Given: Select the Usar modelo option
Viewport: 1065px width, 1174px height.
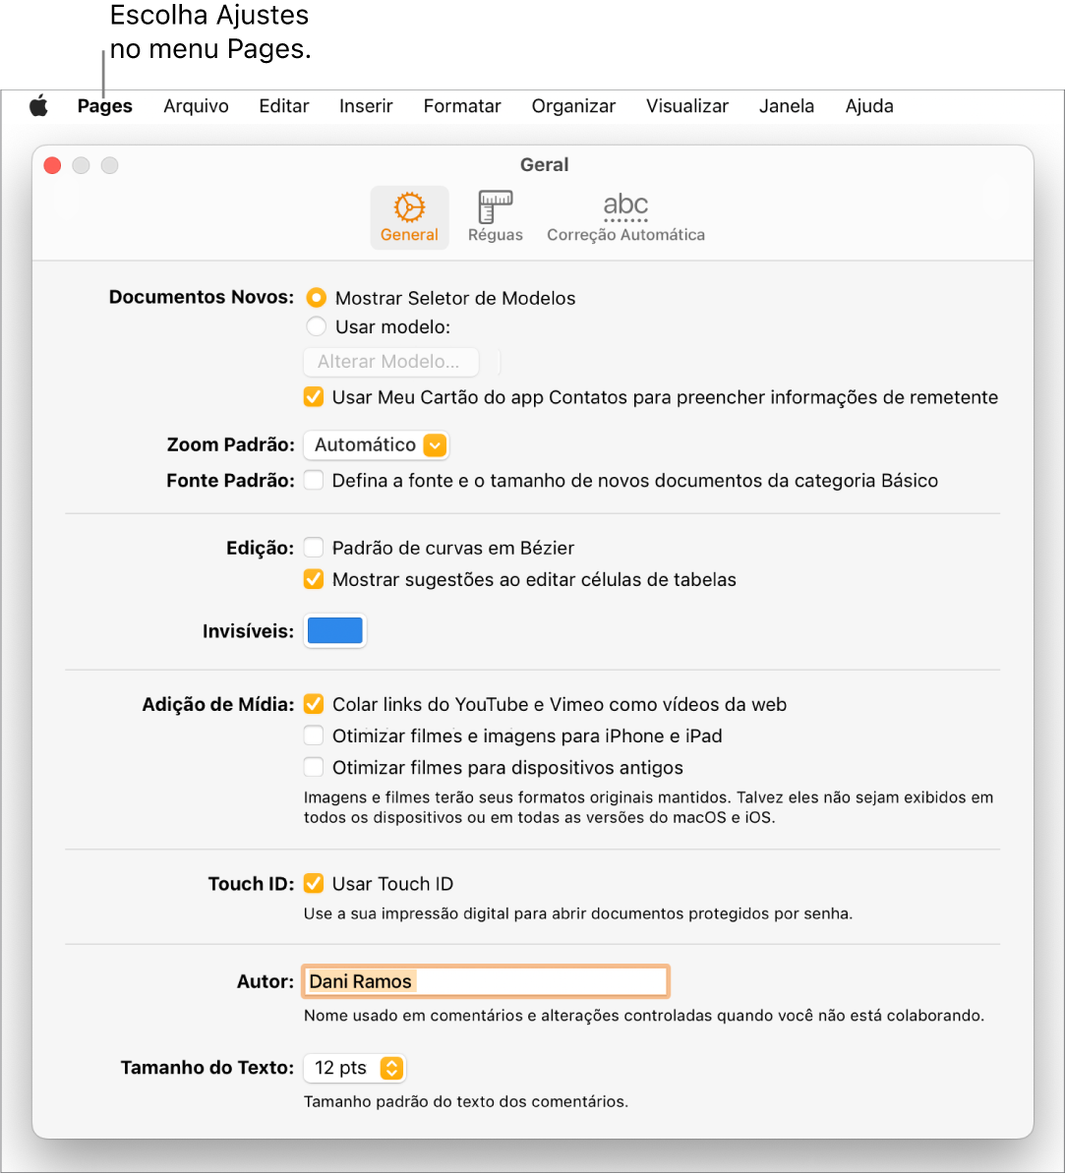Looking at the screenshot, I should [x=316, y=326].
